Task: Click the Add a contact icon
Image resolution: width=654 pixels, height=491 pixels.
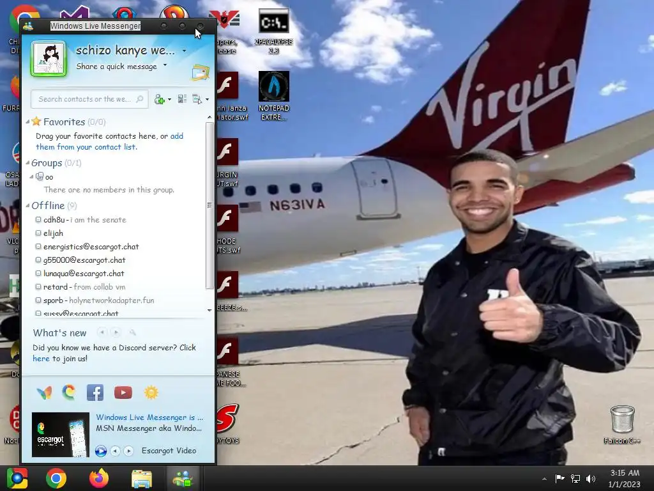Action: [x=159, y=99]
